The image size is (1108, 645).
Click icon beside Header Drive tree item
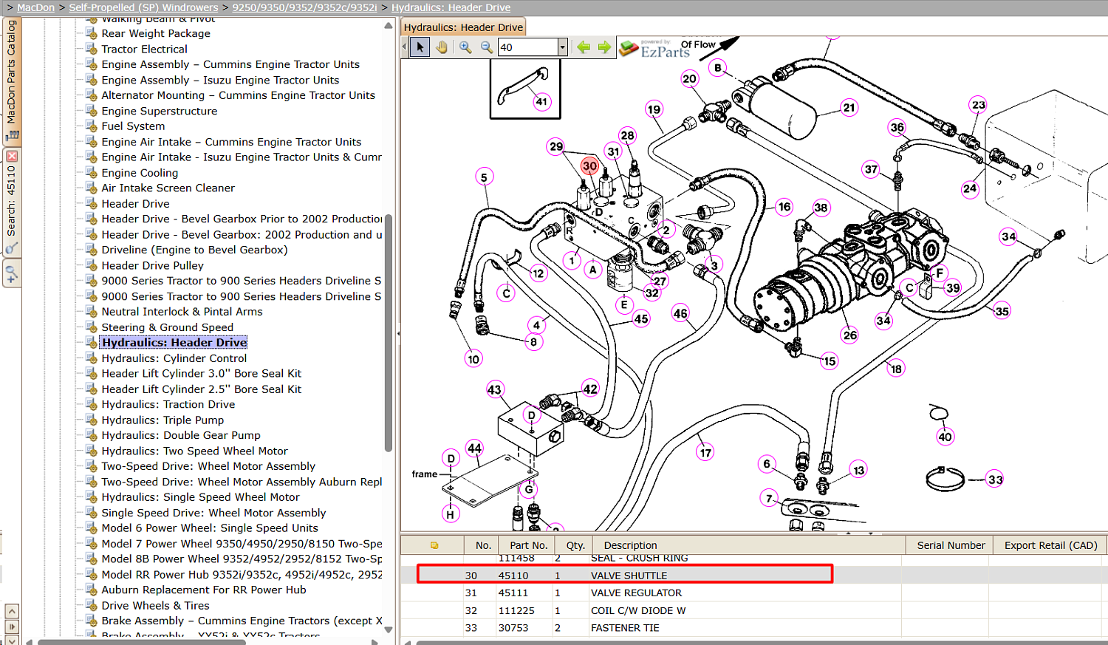coord(92,203)
